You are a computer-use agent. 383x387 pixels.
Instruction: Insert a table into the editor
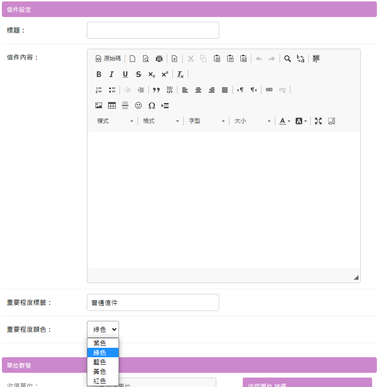click(x=112, y=105)
